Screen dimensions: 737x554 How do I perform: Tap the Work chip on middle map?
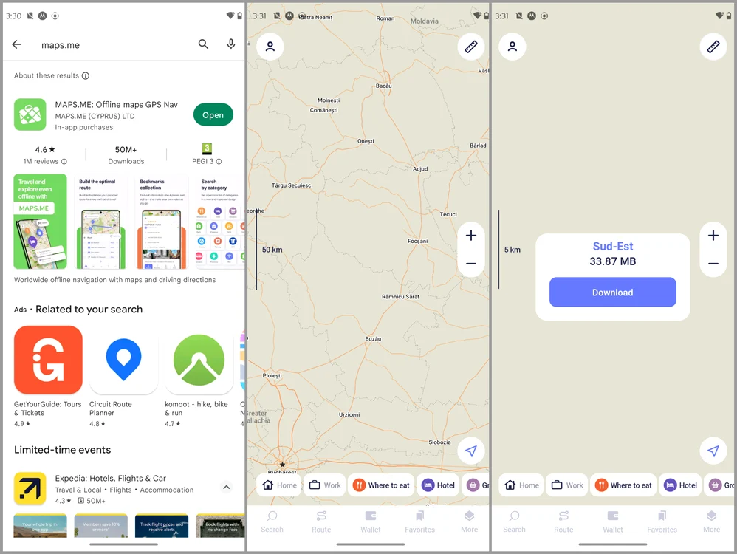[325, 485]
